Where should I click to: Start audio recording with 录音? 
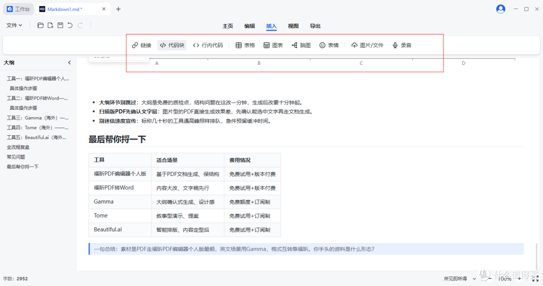402,45
